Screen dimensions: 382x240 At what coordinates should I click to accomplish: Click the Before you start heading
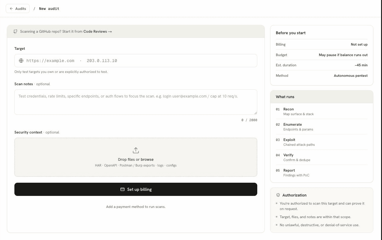tap(291, 33)
